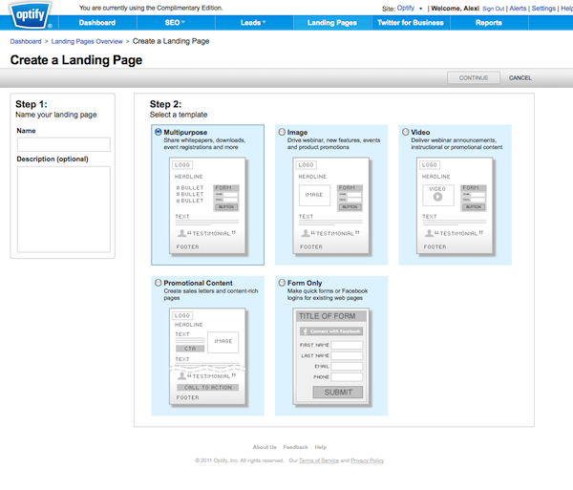This screenshot has width=573, height=490.
Task: Open the Alerts link
Action: coord(518,9)
